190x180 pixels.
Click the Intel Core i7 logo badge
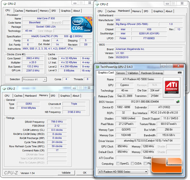point(82,25)
